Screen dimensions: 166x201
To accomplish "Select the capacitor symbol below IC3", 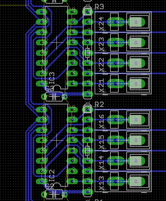I will [x=54, y=97].
